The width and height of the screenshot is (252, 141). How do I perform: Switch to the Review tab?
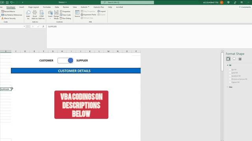(66, 7)
